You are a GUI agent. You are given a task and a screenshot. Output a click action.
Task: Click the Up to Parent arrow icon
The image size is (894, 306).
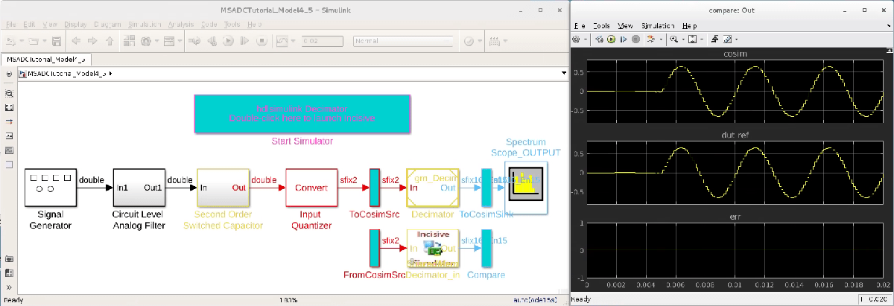point(111,41)
